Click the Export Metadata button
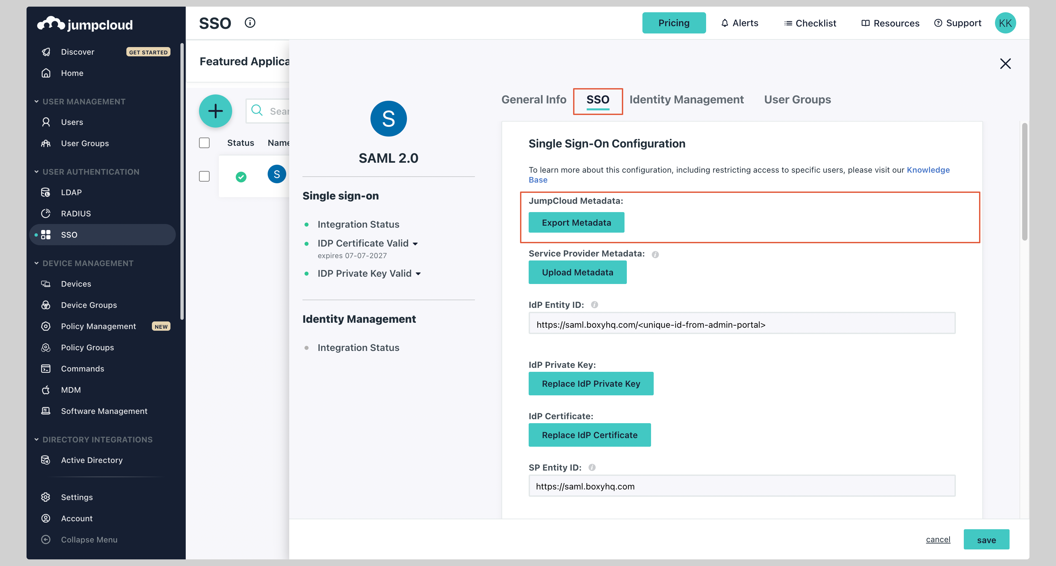 576,222
